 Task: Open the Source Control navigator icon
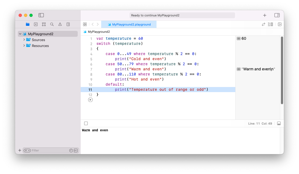pyautogui.click(x=36, y=24)
